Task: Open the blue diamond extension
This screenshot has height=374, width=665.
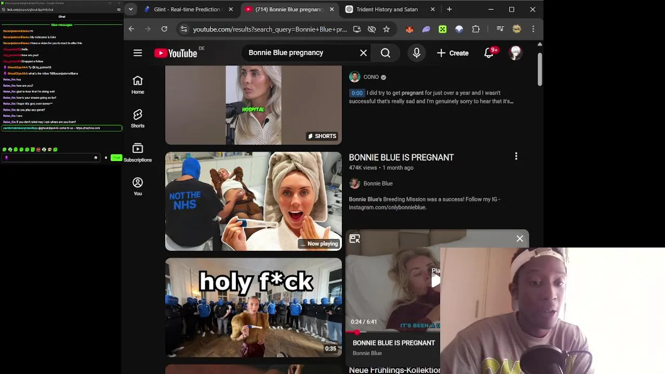Action: [x=459, y=29]
